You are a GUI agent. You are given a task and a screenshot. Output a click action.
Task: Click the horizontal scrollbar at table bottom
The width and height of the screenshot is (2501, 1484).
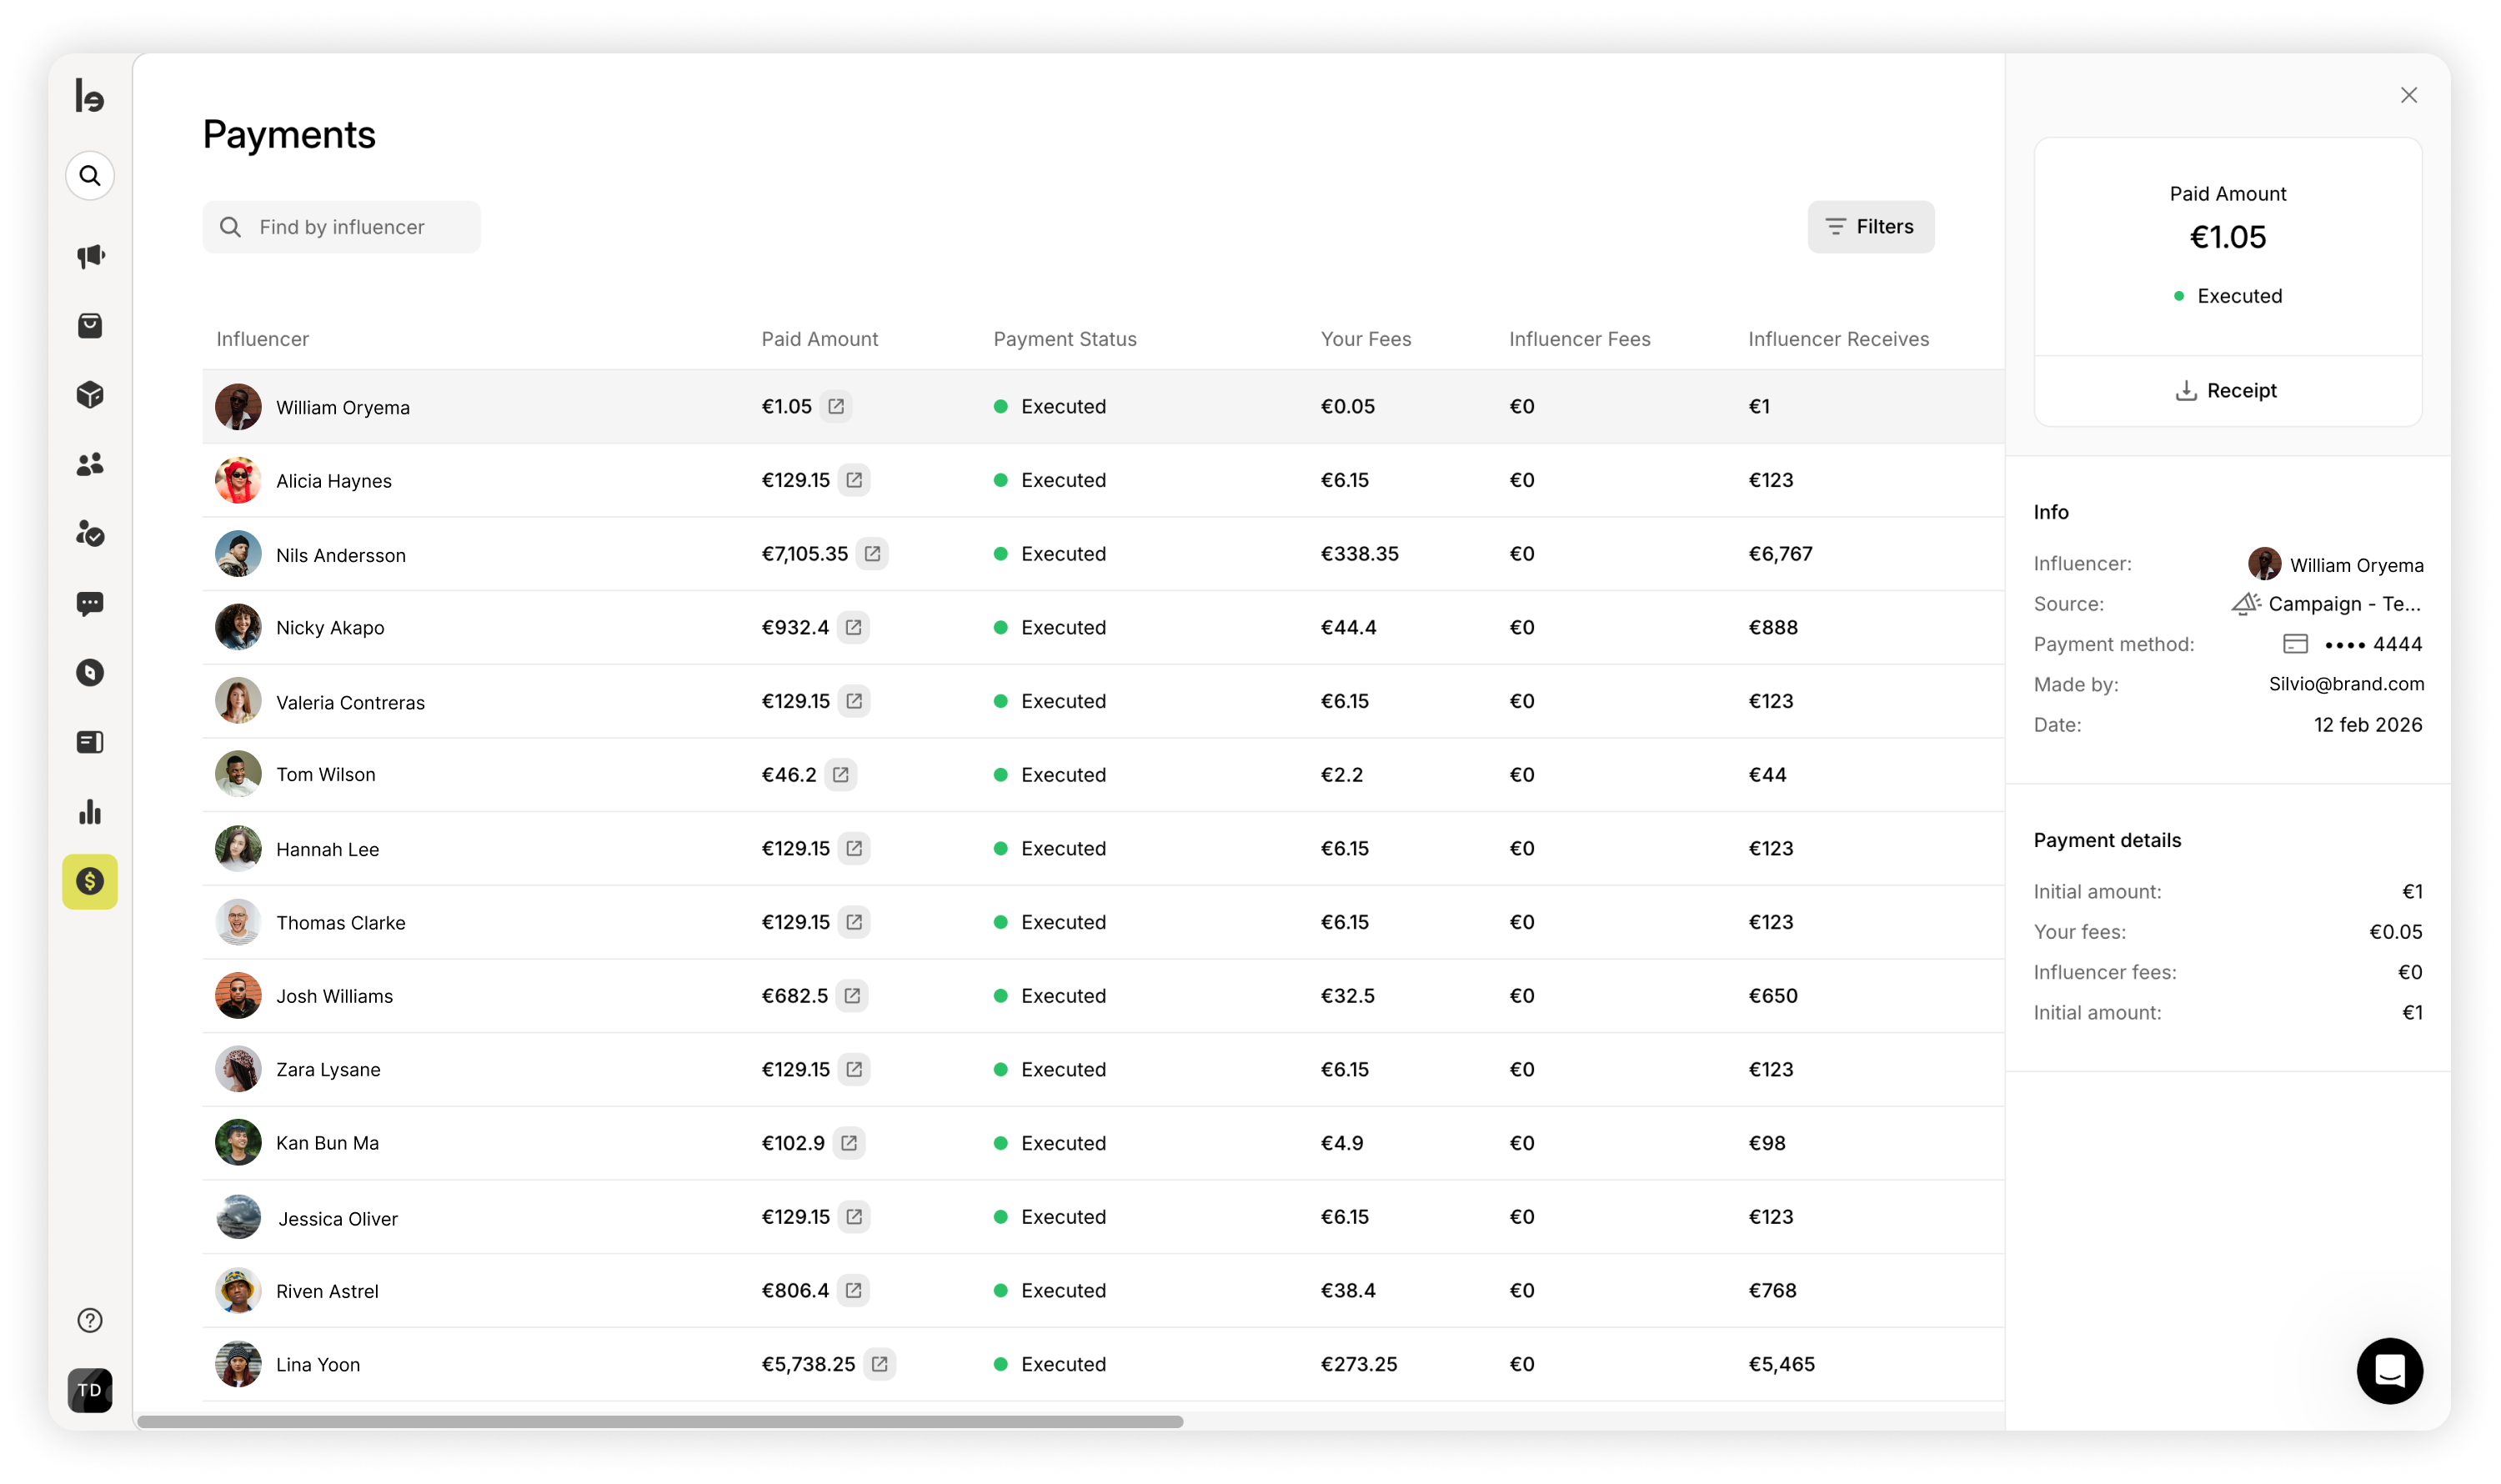660,1421
